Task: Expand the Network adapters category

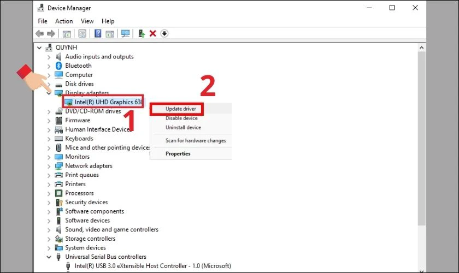Action: [x=49, y=166]
